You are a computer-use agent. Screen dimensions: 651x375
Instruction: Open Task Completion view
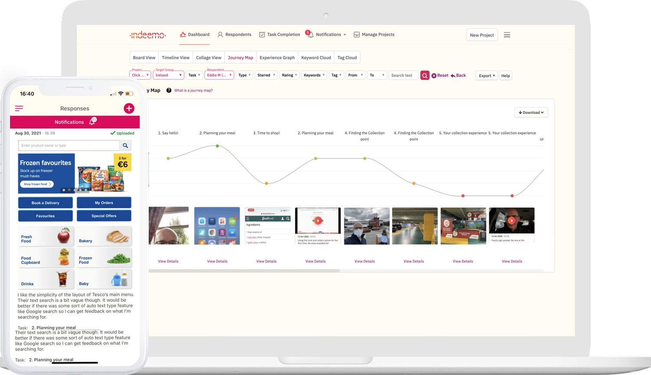click(x=279, y=34)
